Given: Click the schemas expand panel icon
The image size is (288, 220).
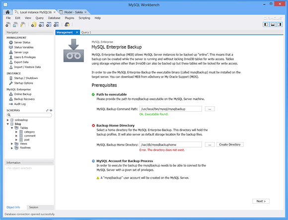Looking at the screenshot, I should coord(47,110).
